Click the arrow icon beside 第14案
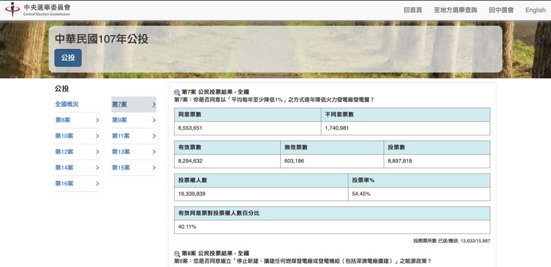 [x=98, y=168]
